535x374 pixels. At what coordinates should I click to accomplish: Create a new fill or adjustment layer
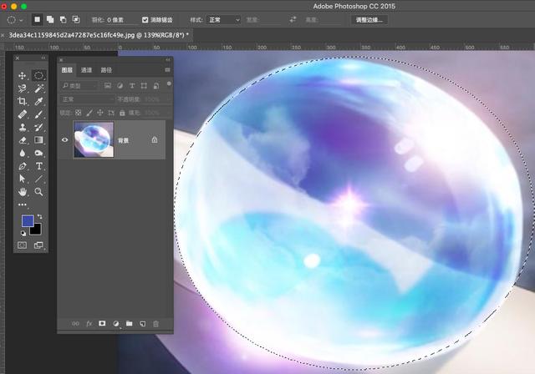(x=116, y=324)
